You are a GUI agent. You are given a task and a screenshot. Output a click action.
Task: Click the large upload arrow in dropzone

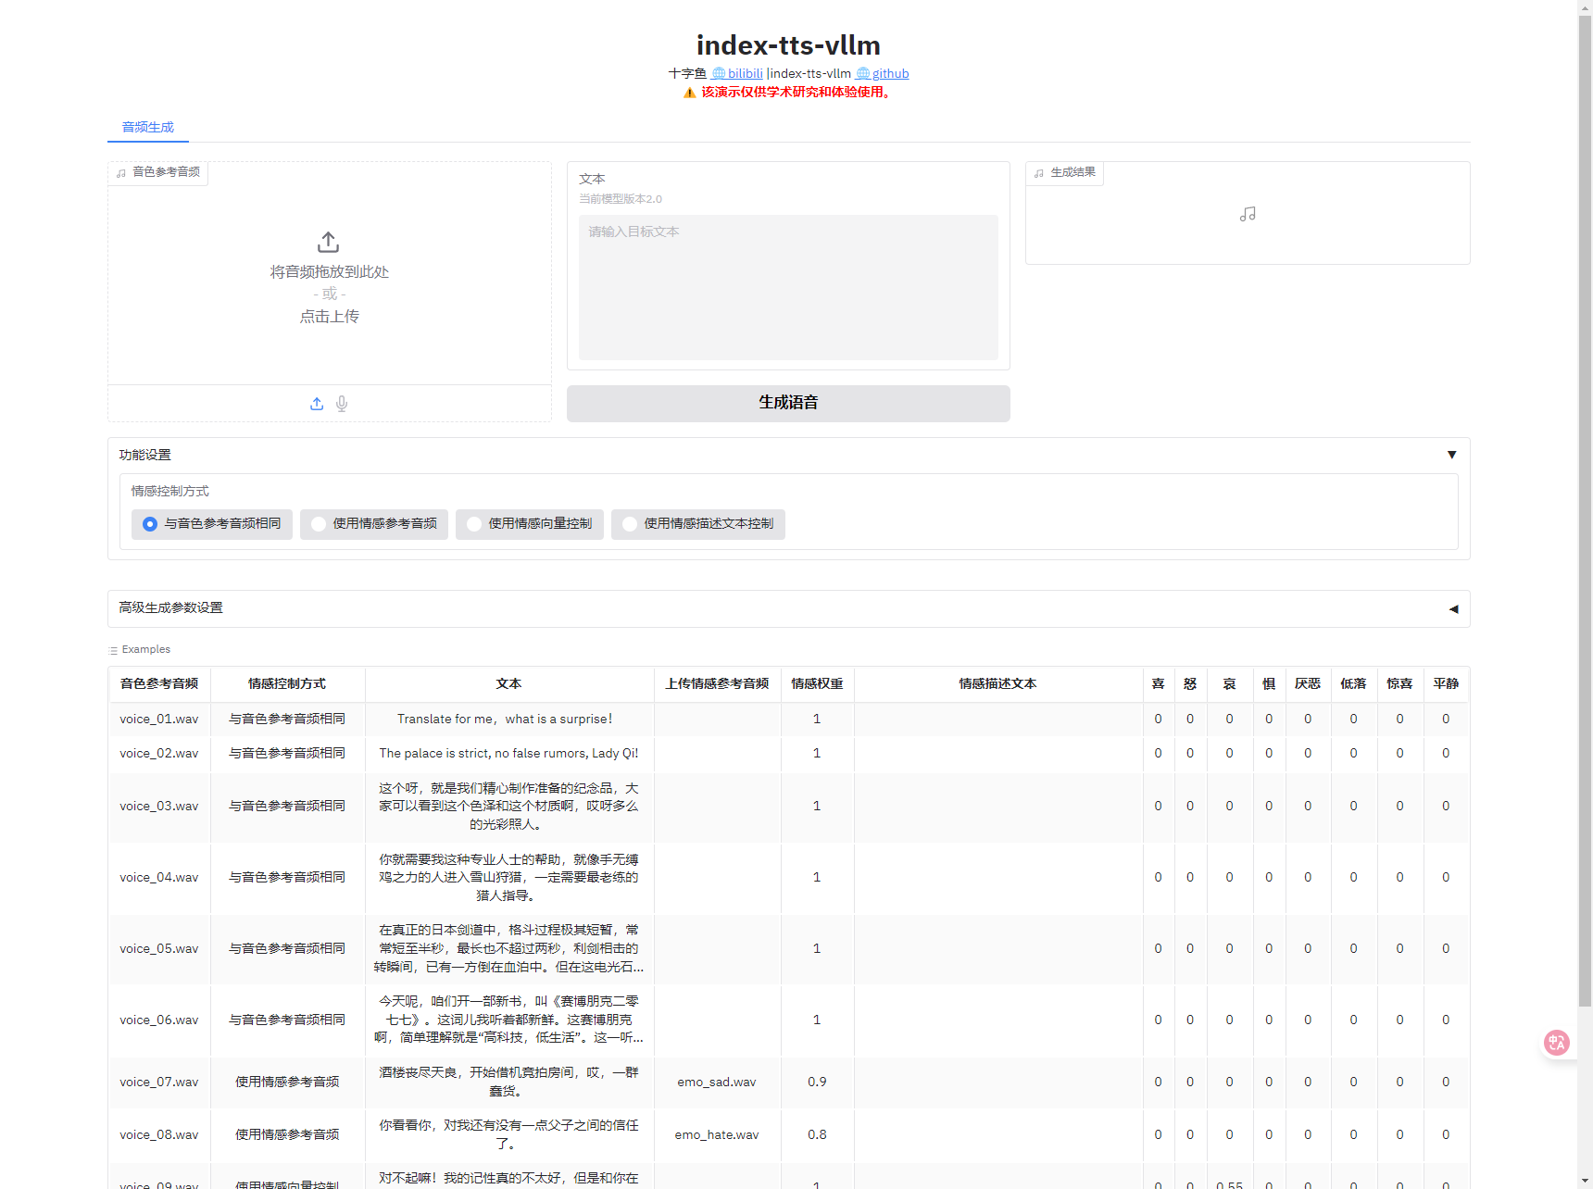click(x=328, y=243)
